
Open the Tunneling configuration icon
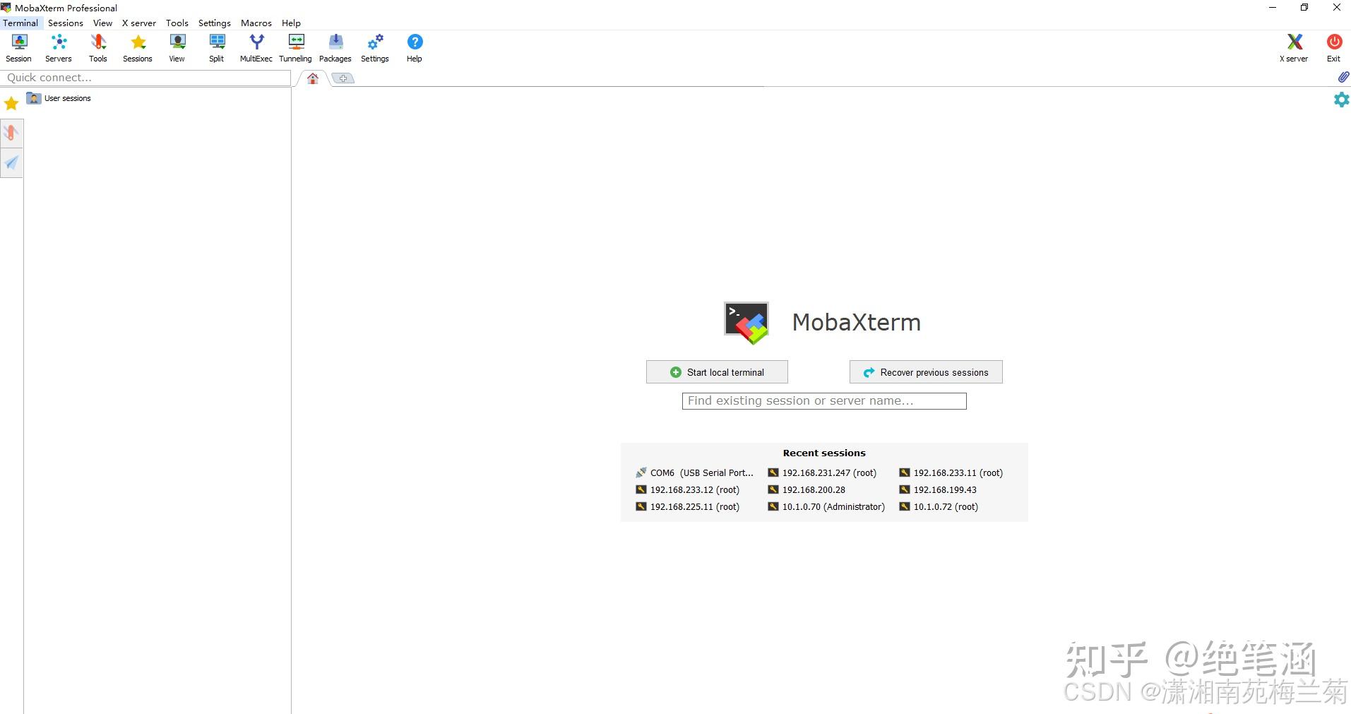coord(294,47)
